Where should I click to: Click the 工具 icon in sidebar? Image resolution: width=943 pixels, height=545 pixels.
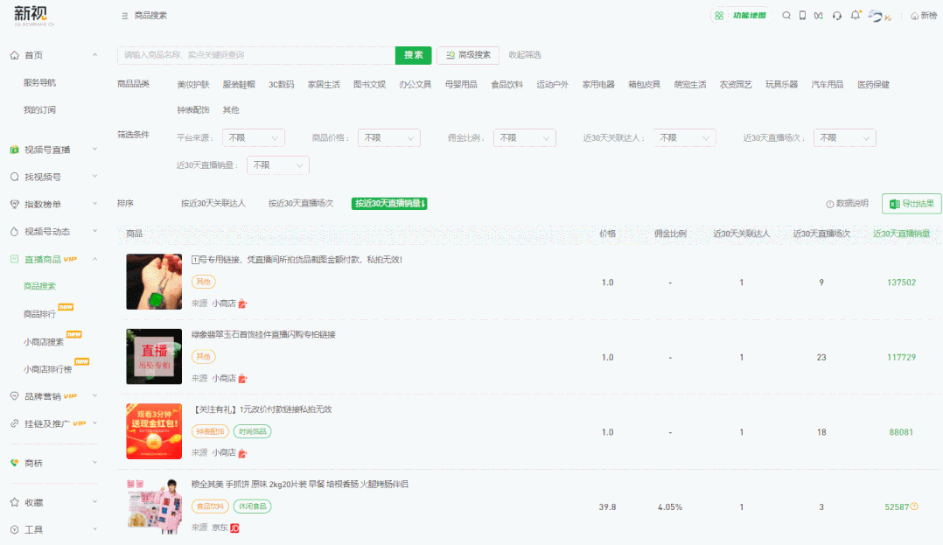(14, 530)
